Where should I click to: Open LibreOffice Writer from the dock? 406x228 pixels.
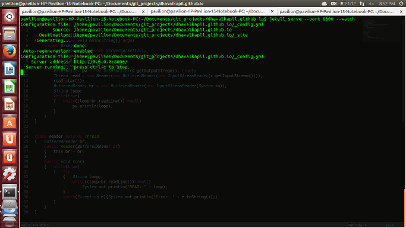(10, 69)
